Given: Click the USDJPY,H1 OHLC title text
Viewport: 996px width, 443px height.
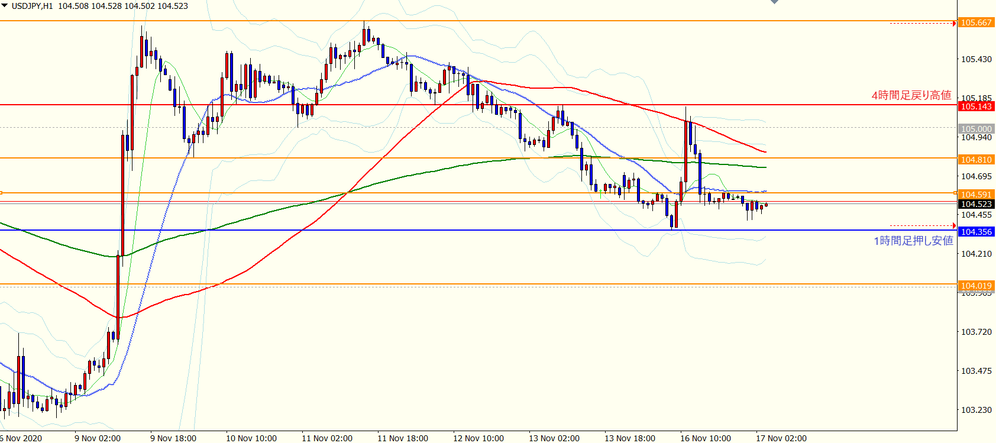Looking at the screenshot, I should (x=100, y=6).
